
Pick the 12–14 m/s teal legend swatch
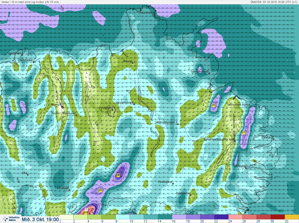pyautogui.click(x=151, y=217)
